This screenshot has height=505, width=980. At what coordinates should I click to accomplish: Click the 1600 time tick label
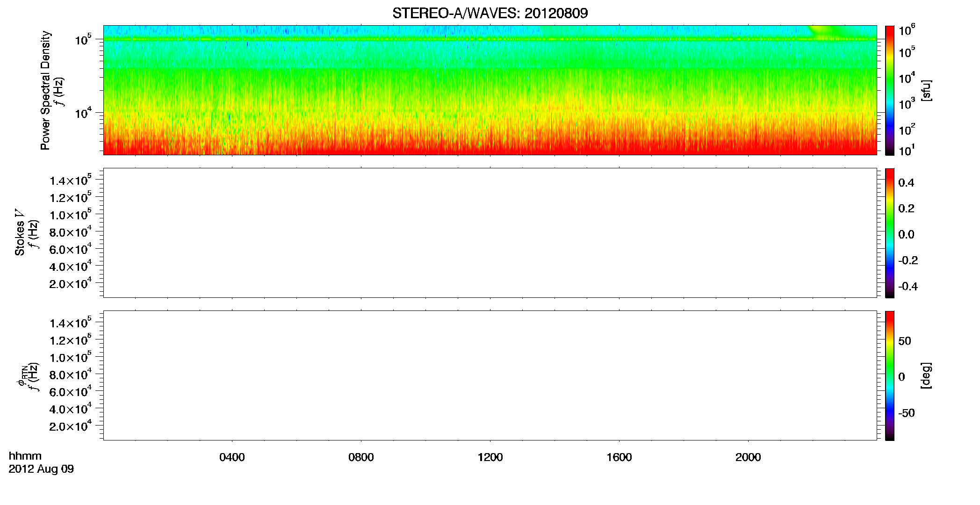tap(619, 457)
